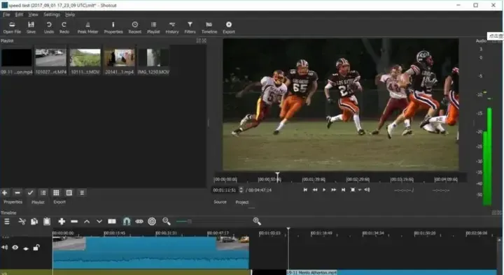The height and width of the screenshot is (275, 504).
Task: Switch the player to the Source tab
Action: click(220, 202)
